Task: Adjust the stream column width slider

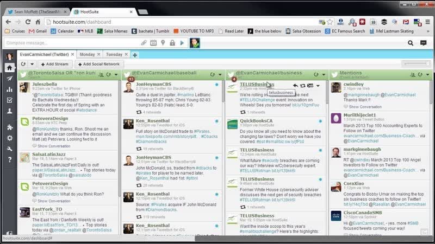Action: (x=416, y=64)
